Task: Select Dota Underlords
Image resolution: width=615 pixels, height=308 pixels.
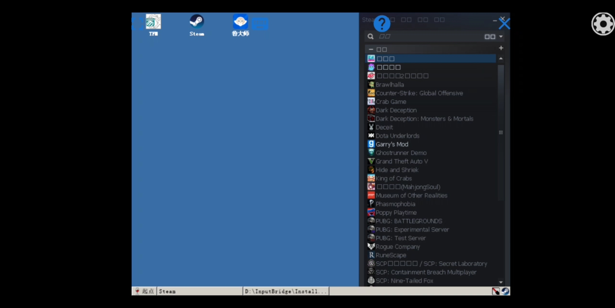Action: (430, 136)
